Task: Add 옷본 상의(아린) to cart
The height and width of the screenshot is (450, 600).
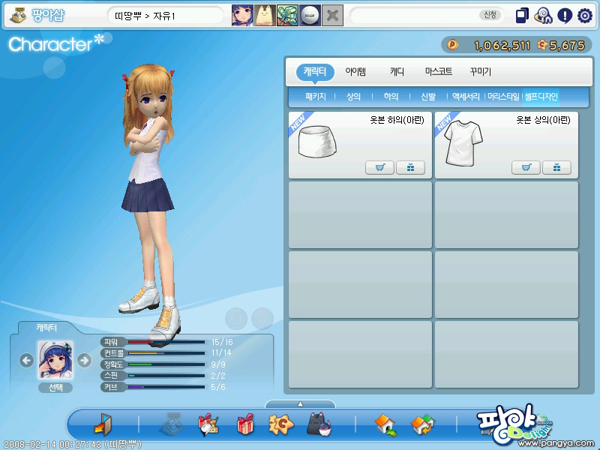Action: 526,167
